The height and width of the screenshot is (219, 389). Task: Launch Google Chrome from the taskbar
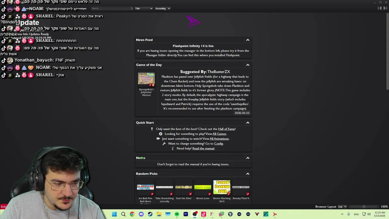pyautogui.click(x=132, y=214)
